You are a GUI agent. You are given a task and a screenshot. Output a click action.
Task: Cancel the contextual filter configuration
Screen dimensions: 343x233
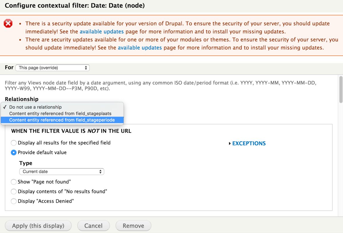click(x=93, y=226)
